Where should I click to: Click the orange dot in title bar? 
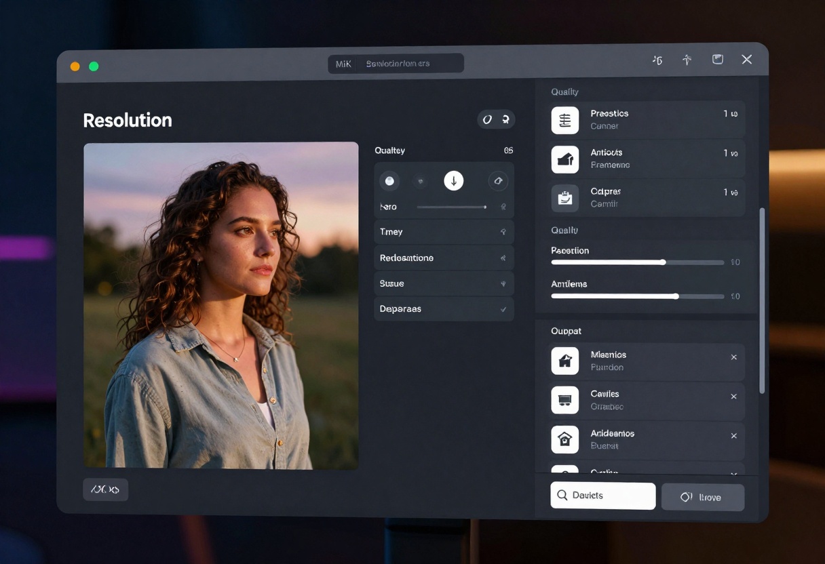point(75,66)
